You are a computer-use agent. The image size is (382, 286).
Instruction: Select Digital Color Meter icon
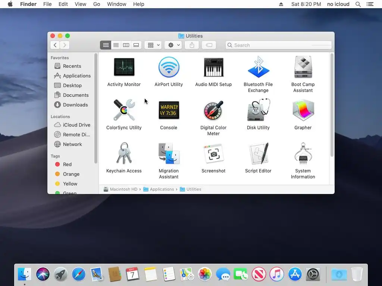[213, 110]
